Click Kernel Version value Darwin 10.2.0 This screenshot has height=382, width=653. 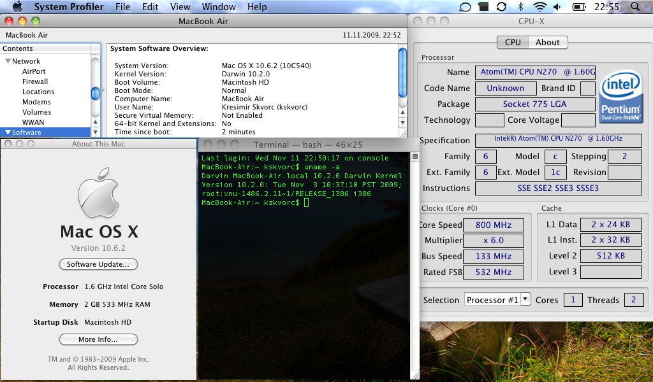[246, 74]
